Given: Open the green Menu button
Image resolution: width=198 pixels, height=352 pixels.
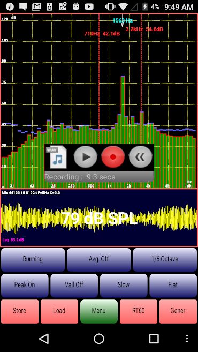Looking at the screenshot, I should pos(99,311).
